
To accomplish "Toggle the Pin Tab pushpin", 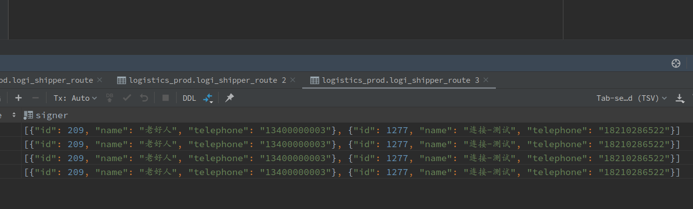I will pyautogui.click(x=229, y=98).
